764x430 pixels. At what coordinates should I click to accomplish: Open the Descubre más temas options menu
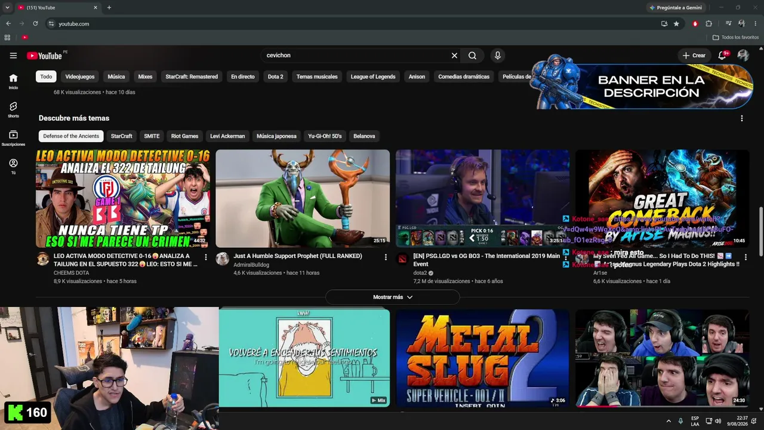coord(742,118)
